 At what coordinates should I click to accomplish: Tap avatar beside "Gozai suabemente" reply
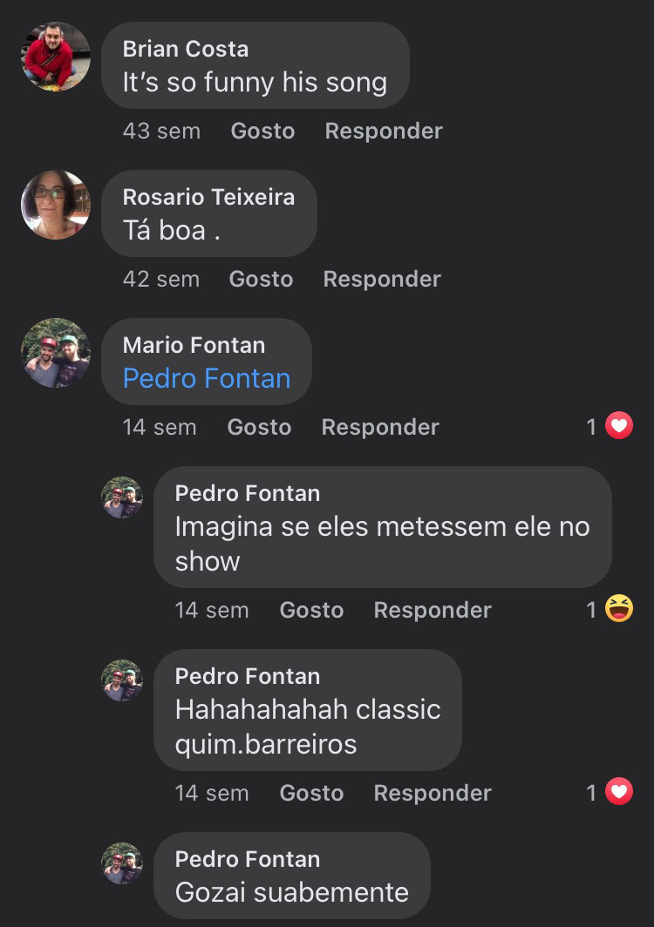(122, 863)
